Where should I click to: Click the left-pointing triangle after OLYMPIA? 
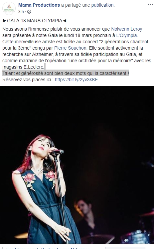tap(65, 21)
